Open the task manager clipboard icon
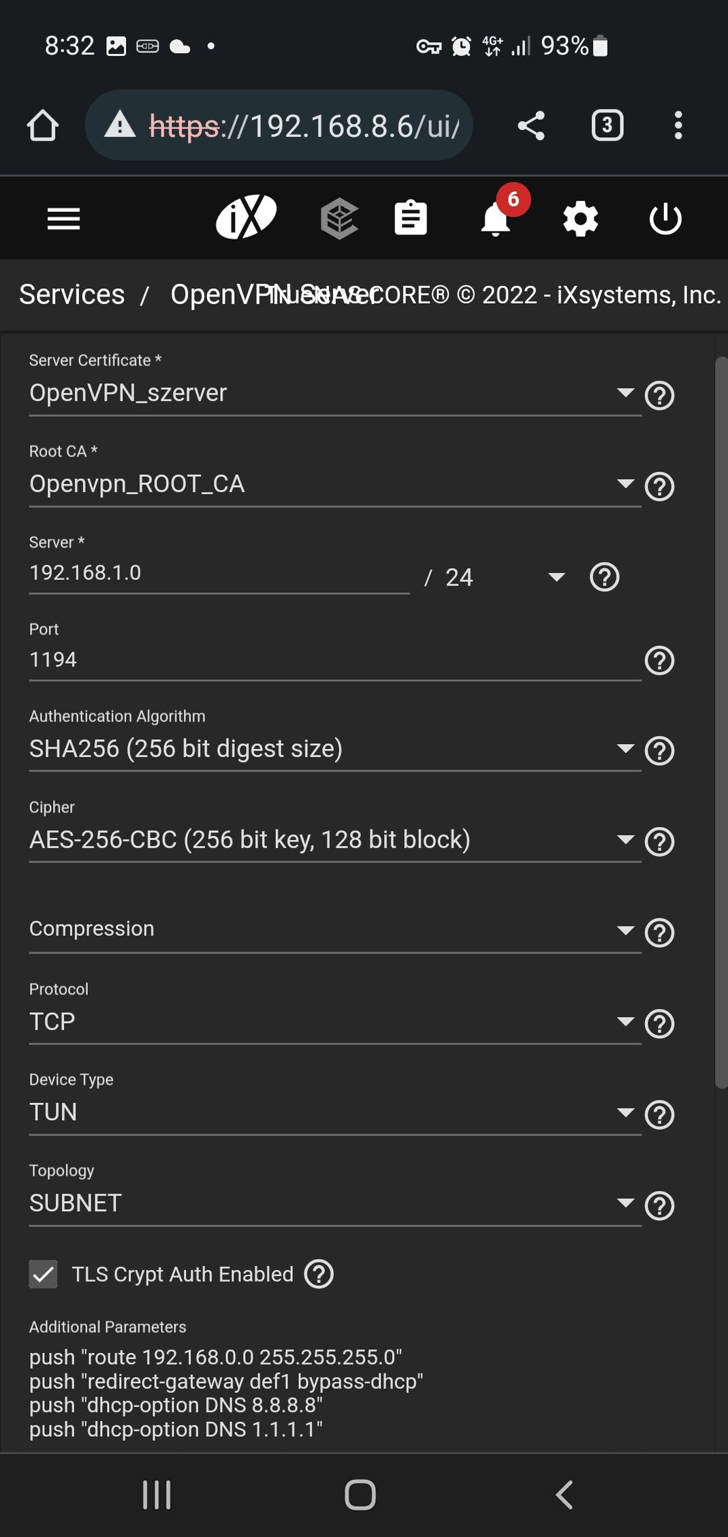The width and height of the screenshot is (728, 1537). tap(411, 219)
